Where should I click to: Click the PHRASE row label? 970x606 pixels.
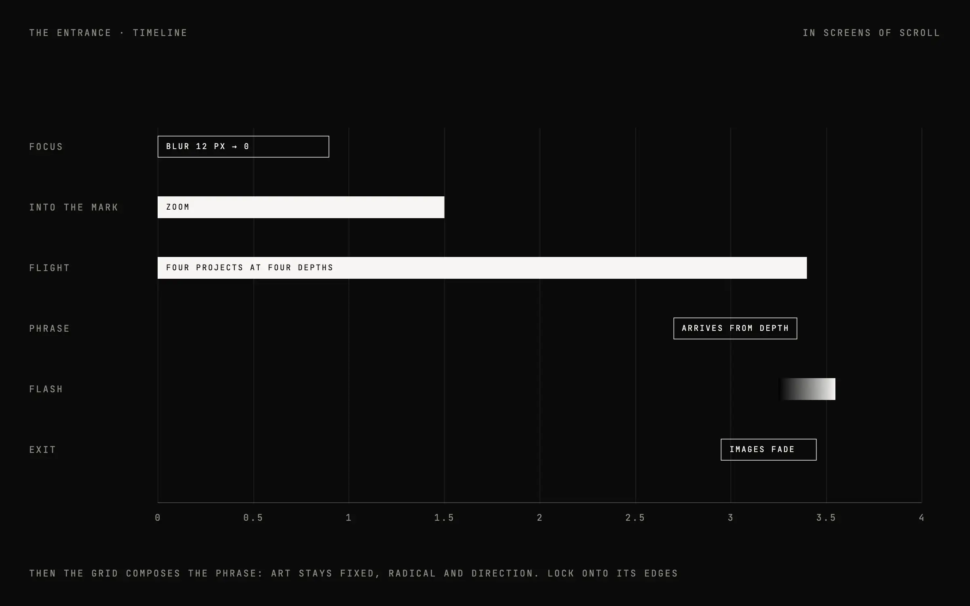click(49, 328)
